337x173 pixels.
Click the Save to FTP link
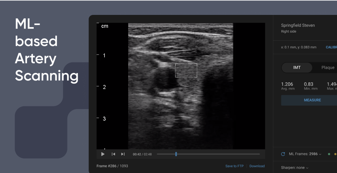click(x=234, y=166)
